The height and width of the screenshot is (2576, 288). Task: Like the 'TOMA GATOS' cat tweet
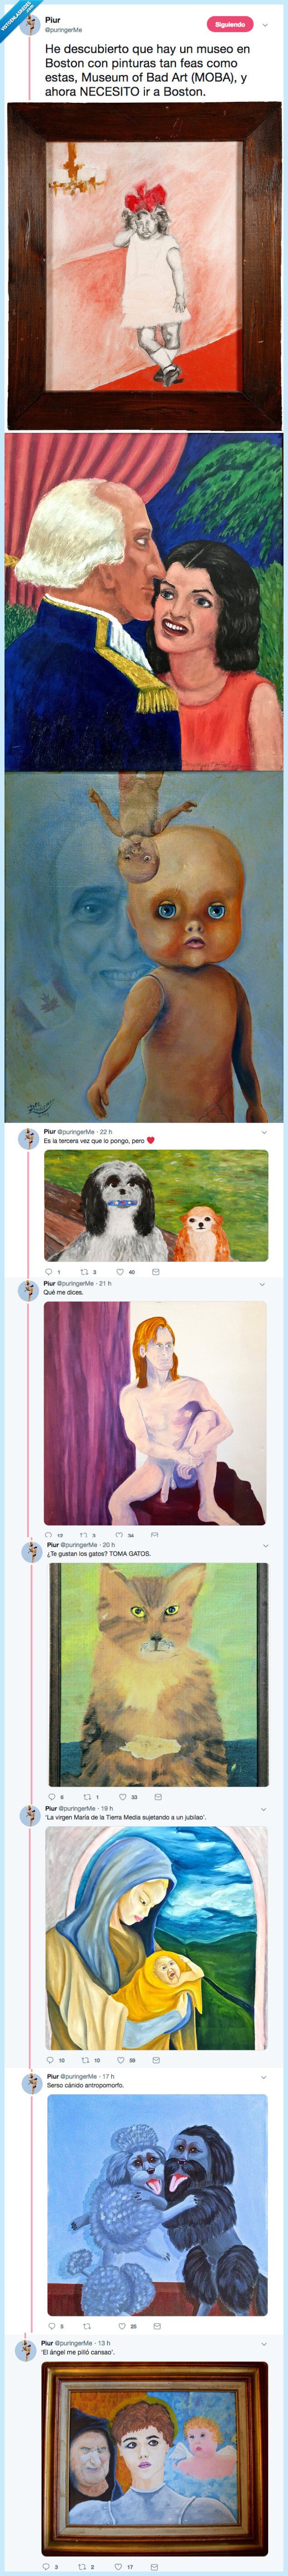coord(122,1797)
